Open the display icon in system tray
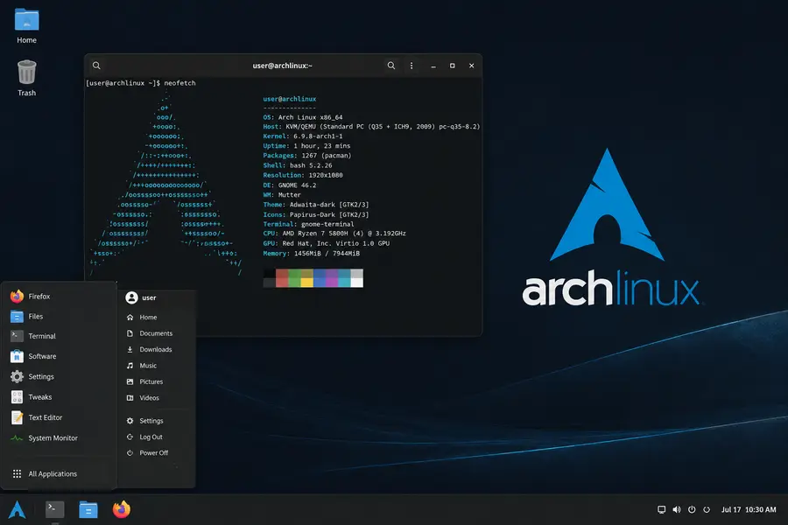788x525 pixels. 661,509
